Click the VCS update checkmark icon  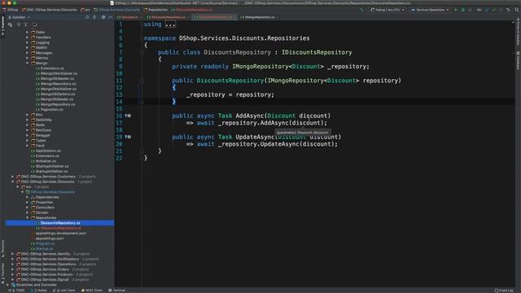pyautogui.click(x=487, y=10)
